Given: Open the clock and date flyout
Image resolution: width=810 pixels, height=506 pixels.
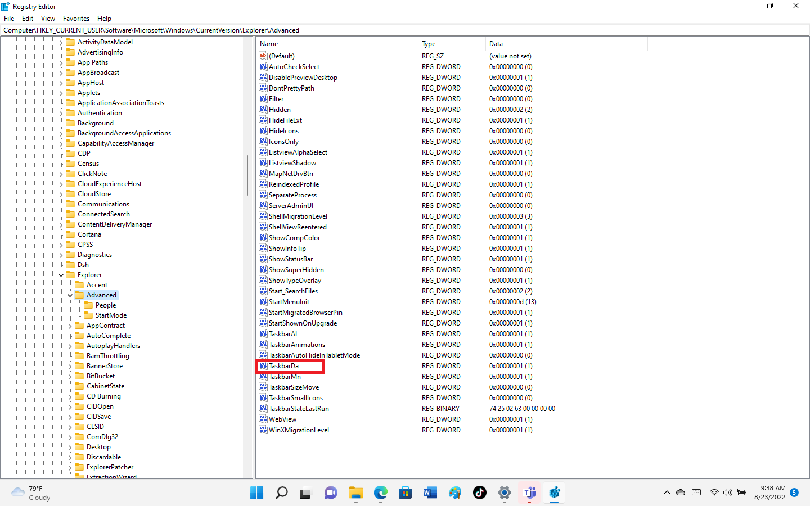Looking at the screenshot, I should pyautogui.click(x=770, y=493).
